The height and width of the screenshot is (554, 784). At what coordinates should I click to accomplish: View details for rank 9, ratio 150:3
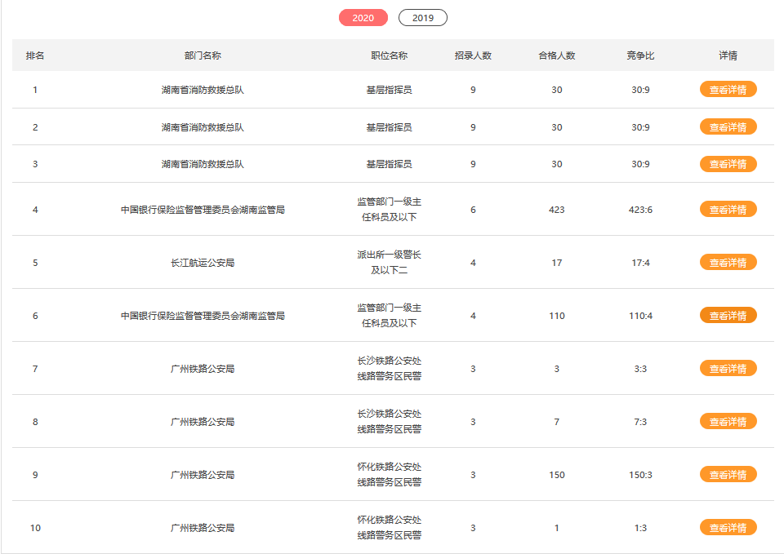(728, 474)
